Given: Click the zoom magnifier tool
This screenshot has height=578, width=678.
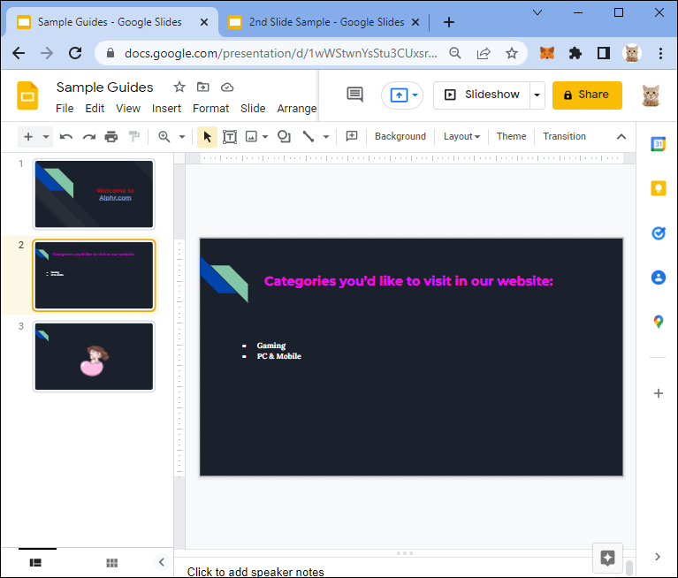Looking at the screenshot, I should 164,137.
